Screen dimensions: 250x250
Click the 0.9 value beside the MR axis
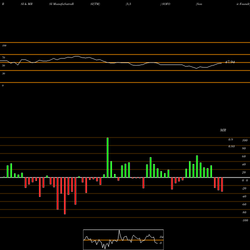pos(230,139)
